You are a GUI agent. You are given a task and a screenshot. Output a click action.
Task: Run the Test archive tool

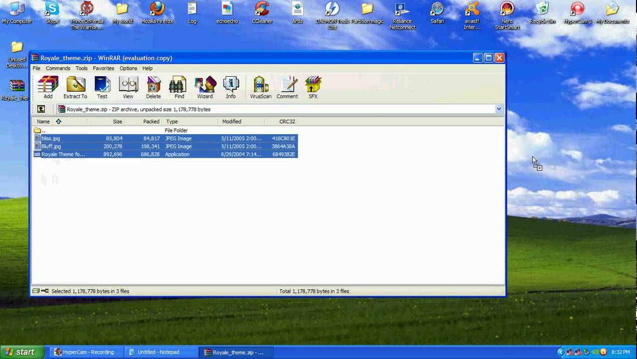[x=102, y=88]
